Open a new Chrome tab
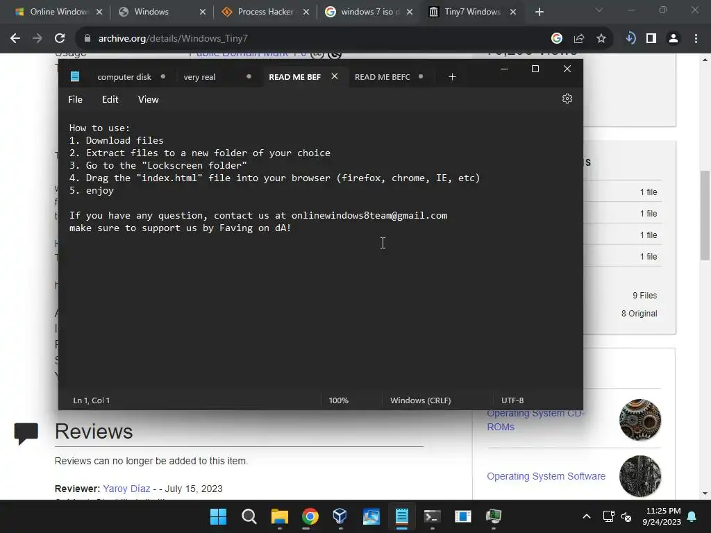The width and height of the screenshot is (711, 533). [x=539, y=12]
